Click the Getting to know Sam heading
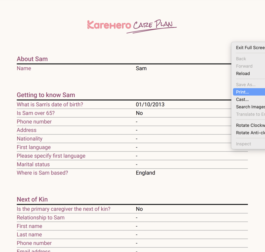The image size is (265, 252). point(46,95)
